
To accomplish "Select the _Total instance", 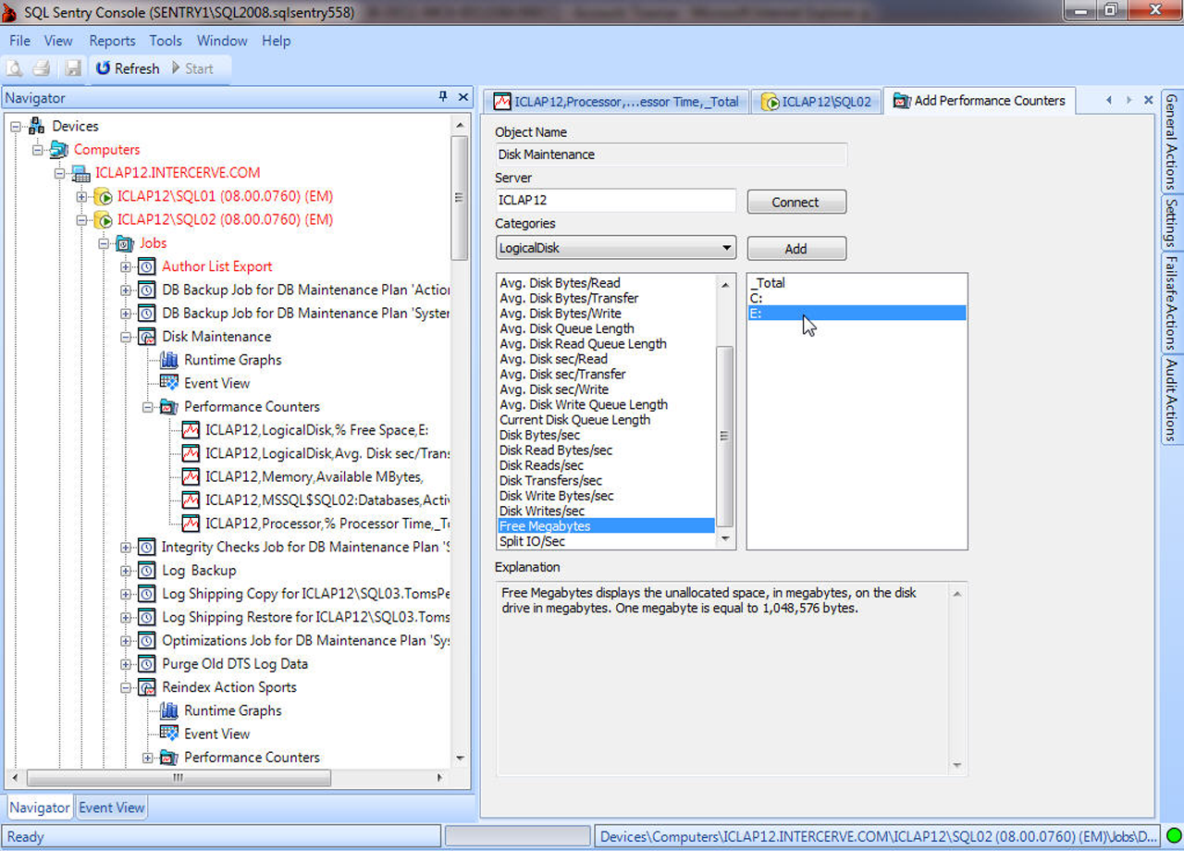I will tap(857, 283).
